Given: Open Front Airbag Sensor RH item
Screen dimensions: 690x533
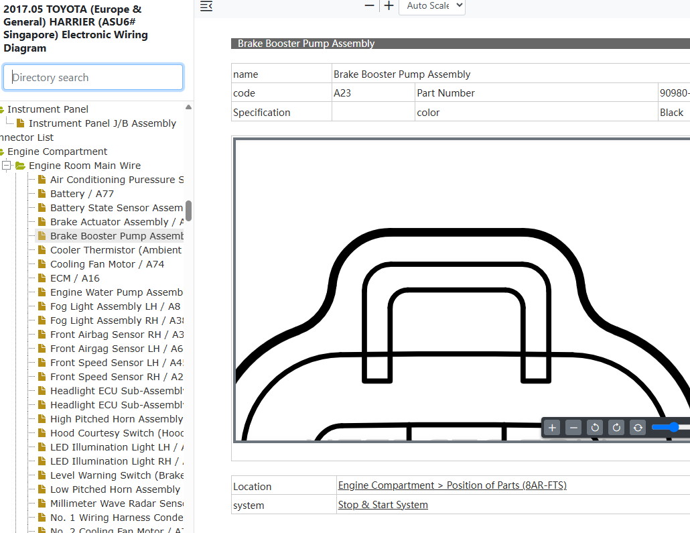Looking at the screenshot, I should coord(117,335).
